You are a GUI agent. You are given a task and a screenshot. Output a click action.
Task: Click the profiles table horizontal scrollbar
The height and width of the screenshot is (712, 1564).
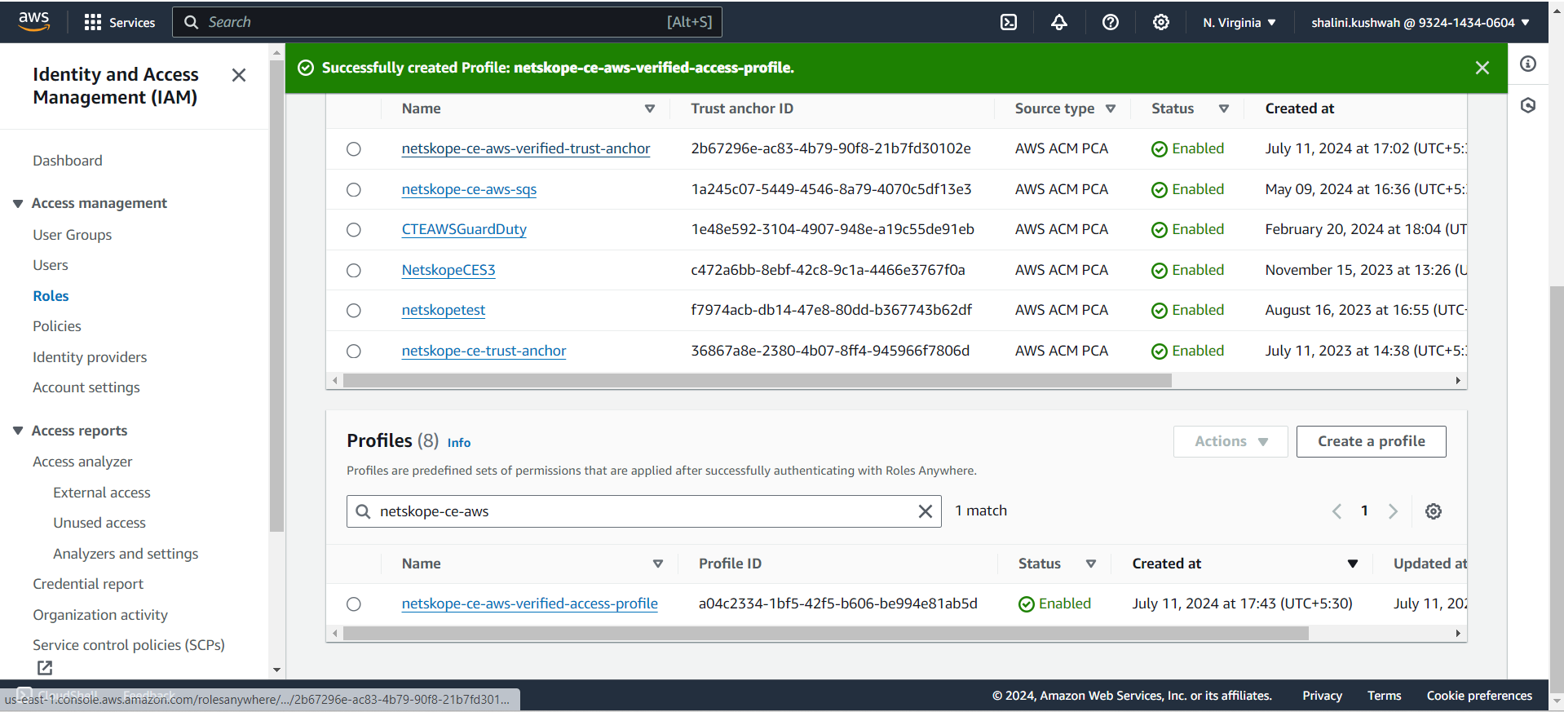(x=826, y=634)
